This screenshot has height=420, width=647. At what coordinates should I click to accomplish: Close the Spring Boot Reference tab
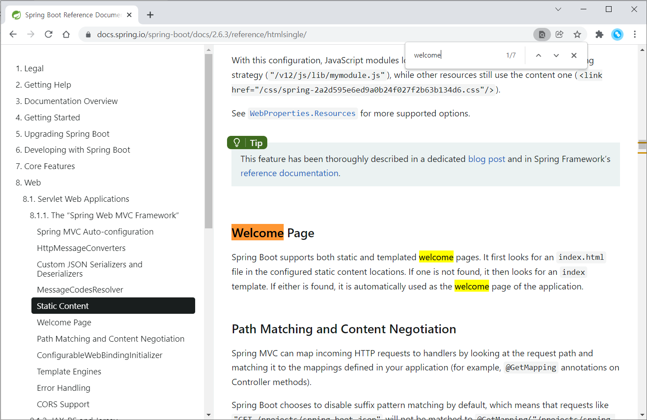click(x=129, y=15)
